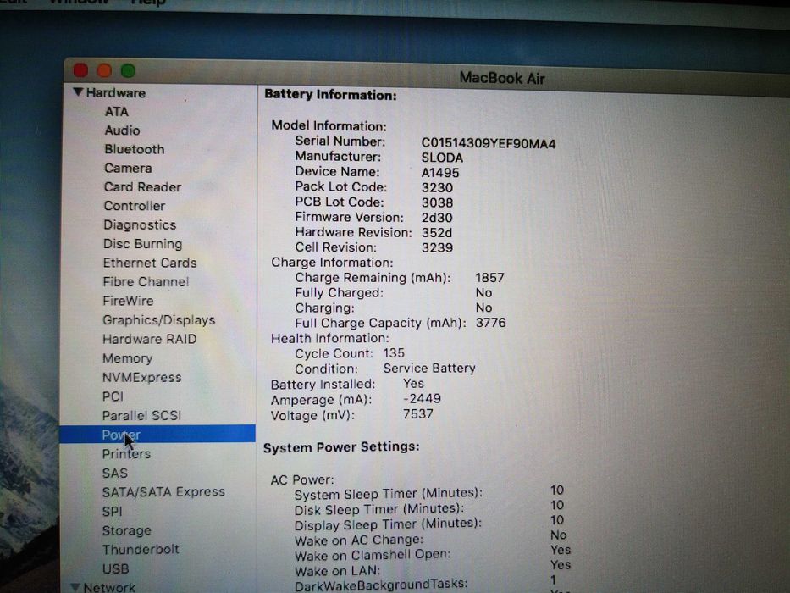Viewport: 790px width, 593px height.
Task: Collapse the Hardware section triangle
Action: pos(78,92)
